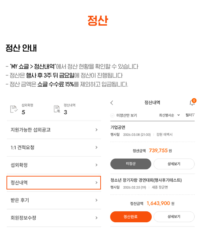
Task: Click the back arrow in 정산내역 header
Action: click(112, 103)
